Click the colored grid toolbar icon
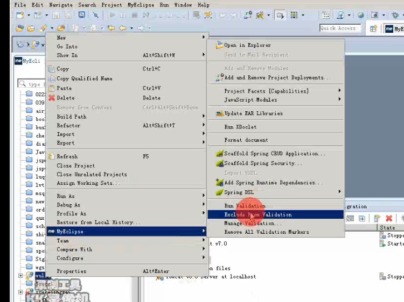The height and width of the screenshot is (302, 404). [x=294, y=15]
